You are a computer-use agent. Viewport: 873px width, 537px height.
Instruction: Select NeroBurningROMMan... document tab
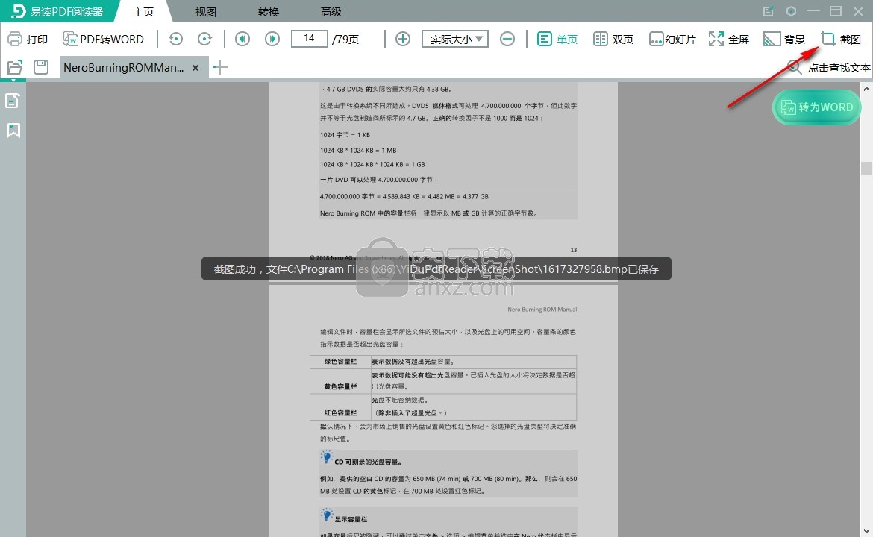(123, 67)
